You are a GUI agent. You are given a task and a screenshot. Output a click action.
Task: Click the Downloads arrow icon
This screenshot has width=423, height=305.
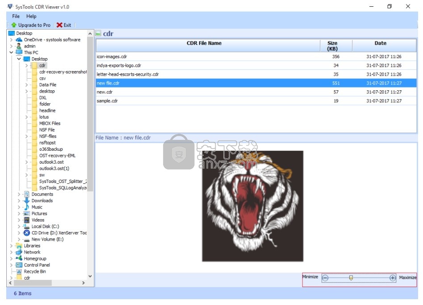pyautogui.click(x=26, y=200)
